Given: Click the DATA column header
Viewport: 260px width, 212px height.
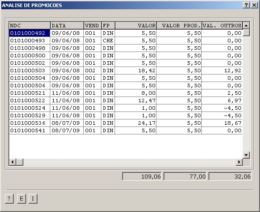Looking at the screenshot, I should pyautogui.click(x=67, y=26).
